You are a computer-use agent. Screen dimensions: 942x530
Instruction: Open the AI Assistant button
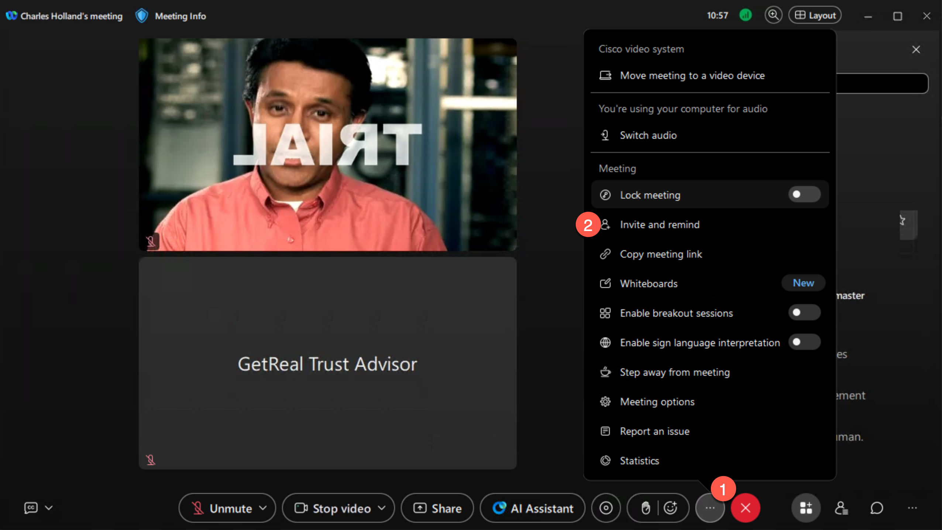[x=533, y=508]
